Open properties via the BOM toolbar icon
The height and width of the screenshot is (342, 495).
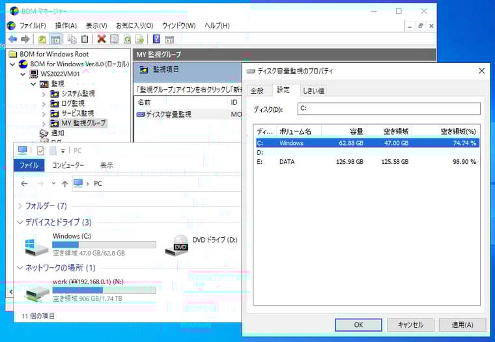tap(114, 39)
